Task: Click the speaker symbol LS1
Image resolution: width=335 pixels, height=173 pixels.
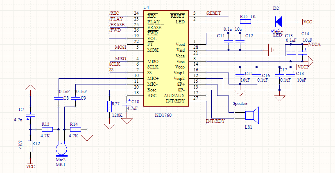Action: click(256, 116)
